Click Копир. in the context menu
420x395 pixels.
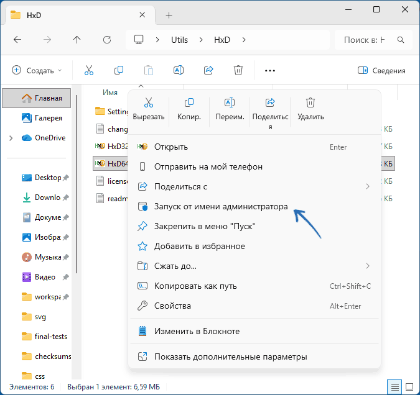point(189,110)
